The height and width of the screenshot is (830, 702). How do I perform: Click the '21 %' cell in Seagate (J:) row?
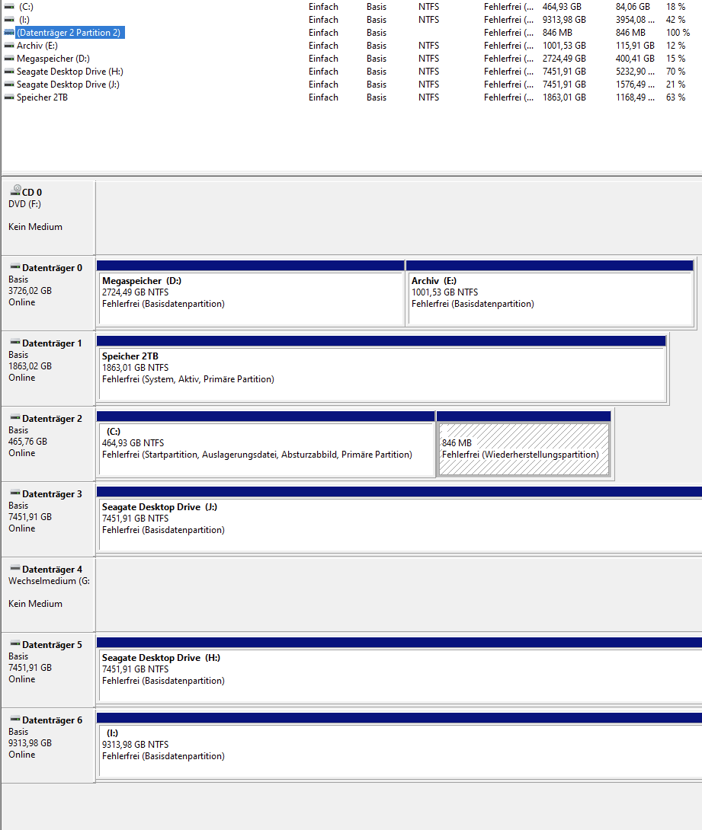point(675,85)
